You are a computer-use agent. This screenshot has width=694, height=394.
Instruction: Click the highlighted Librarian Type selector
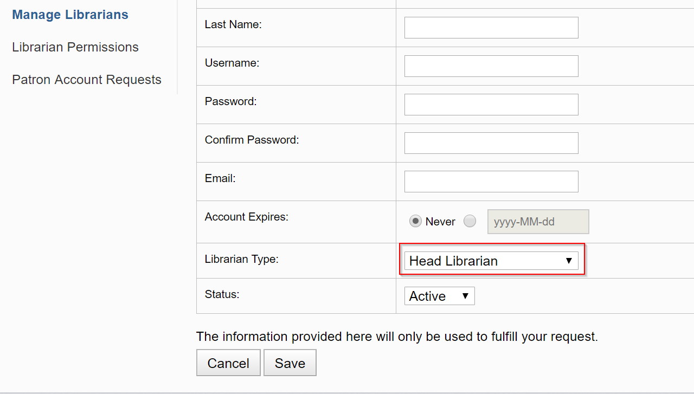click(491, 261)
